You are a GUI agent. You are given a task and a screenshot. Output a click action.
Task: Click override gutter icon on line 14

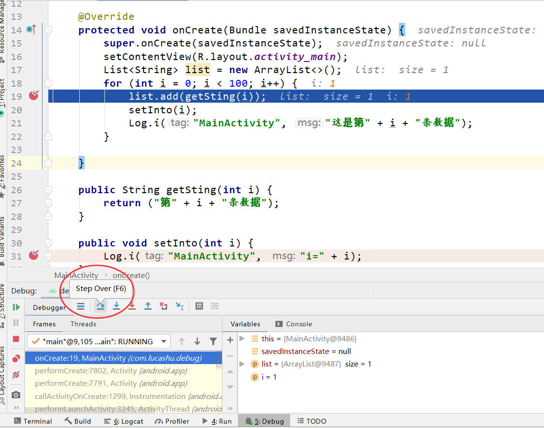(x=31, y=29)
